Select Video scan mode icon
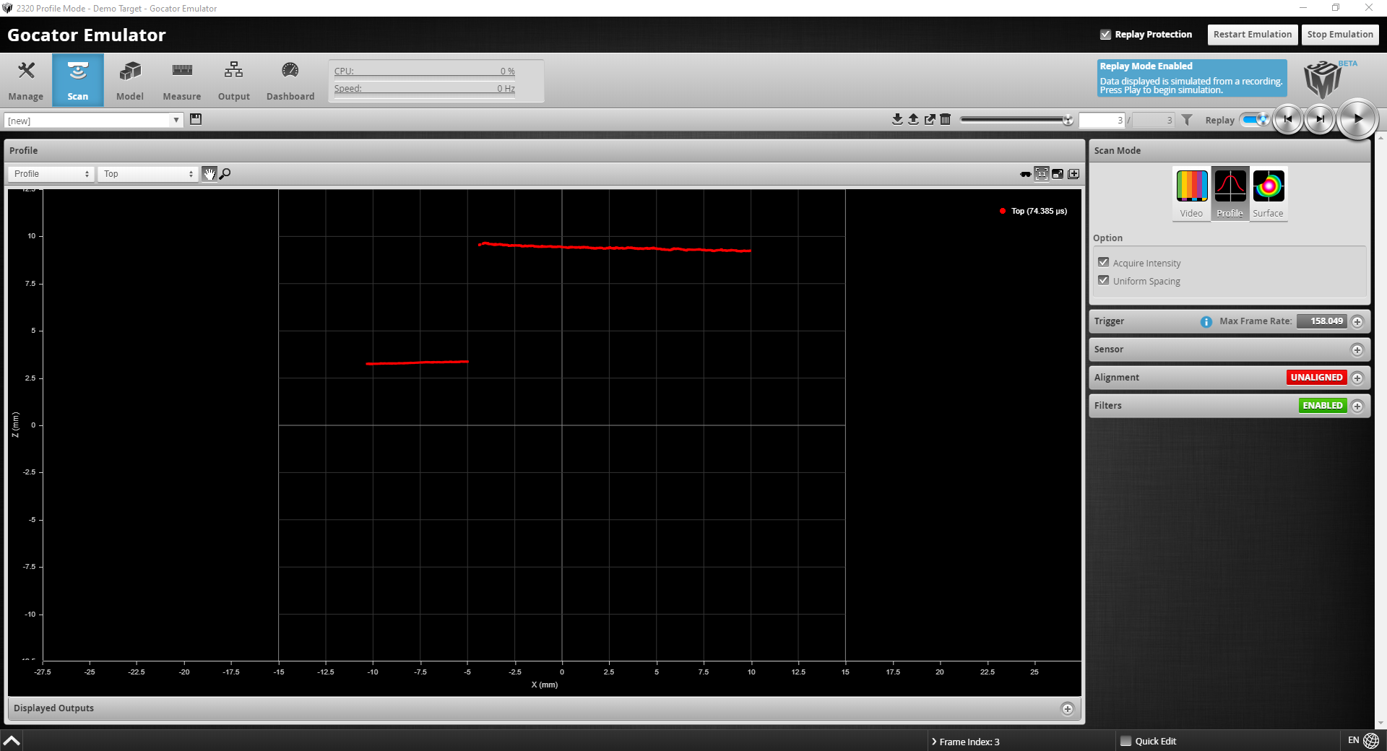This screenshot has height=751, width=1387. click(x=1191, y=193)
